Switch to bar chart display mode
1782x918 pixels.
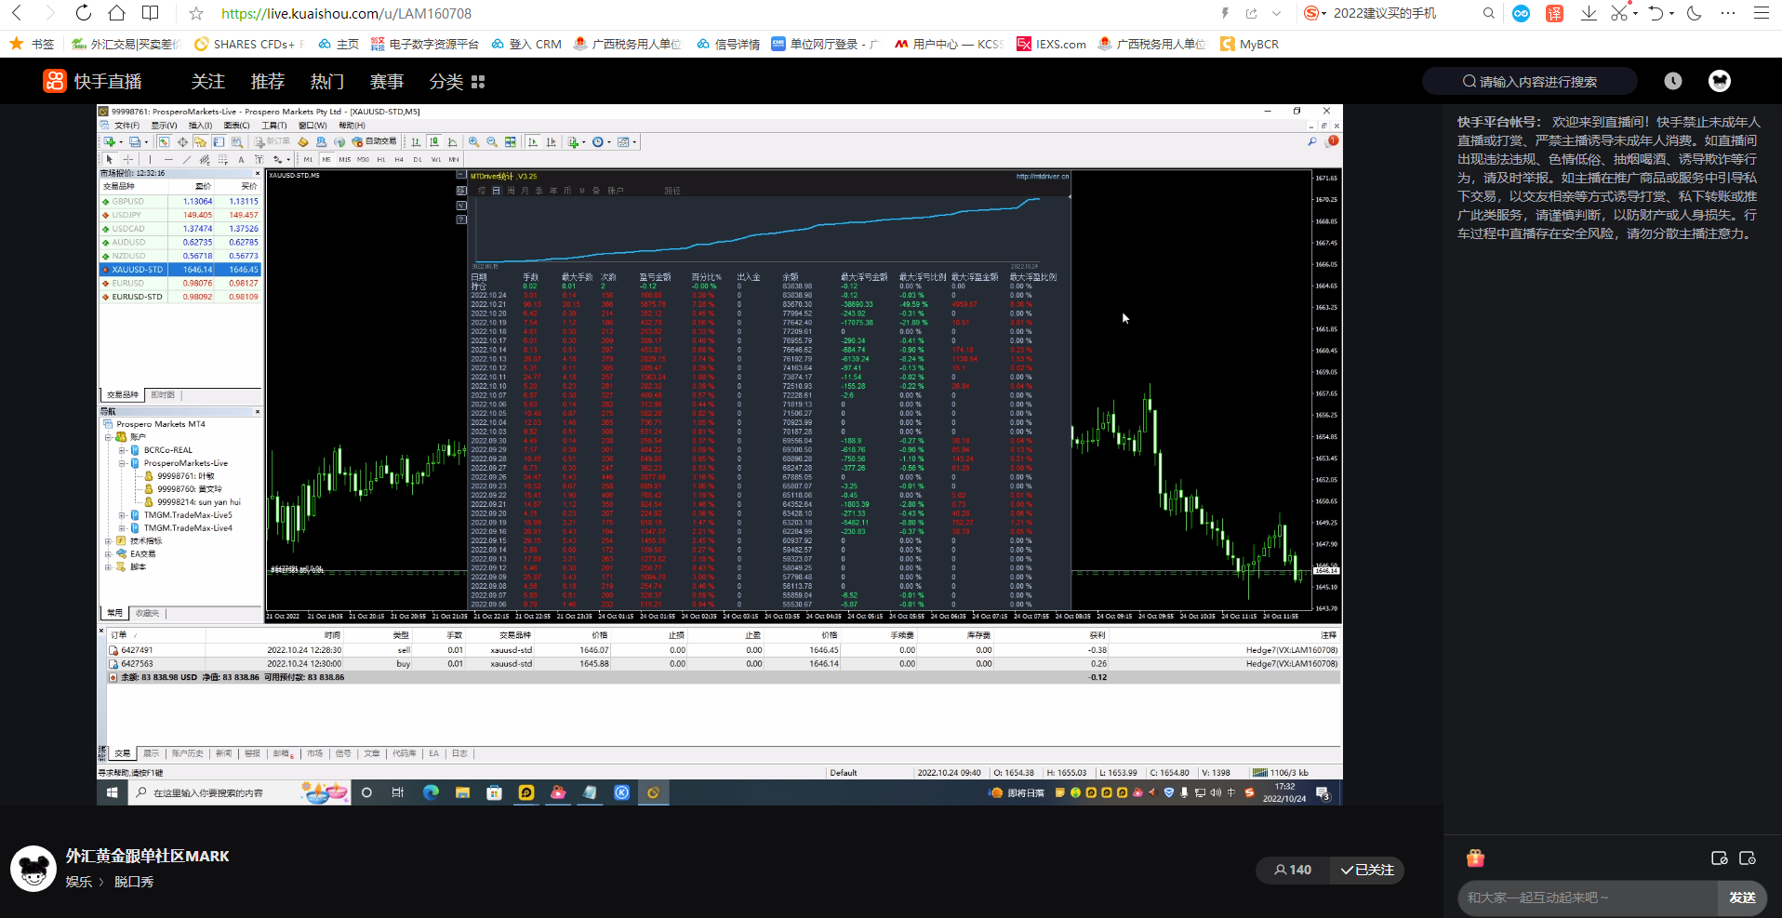click(x=416, y=142)
